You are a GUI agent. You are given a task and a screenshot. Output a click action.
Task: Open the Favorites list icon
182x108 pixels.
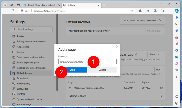(148, 11)
